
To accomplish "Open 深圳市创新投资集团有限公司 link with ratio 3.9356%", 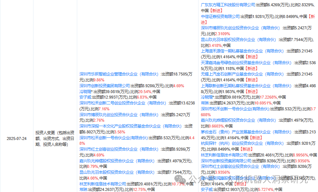I will click(226, 161).
